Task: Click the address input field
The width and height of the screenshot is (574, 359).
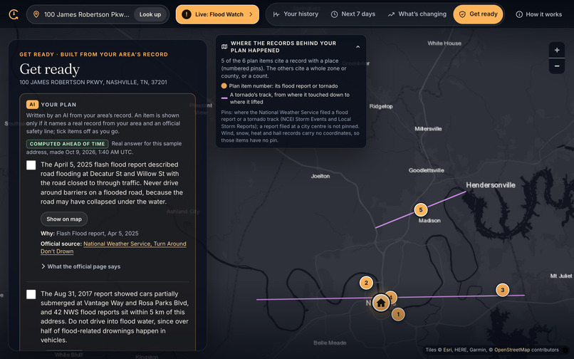Action: point(86,14)
